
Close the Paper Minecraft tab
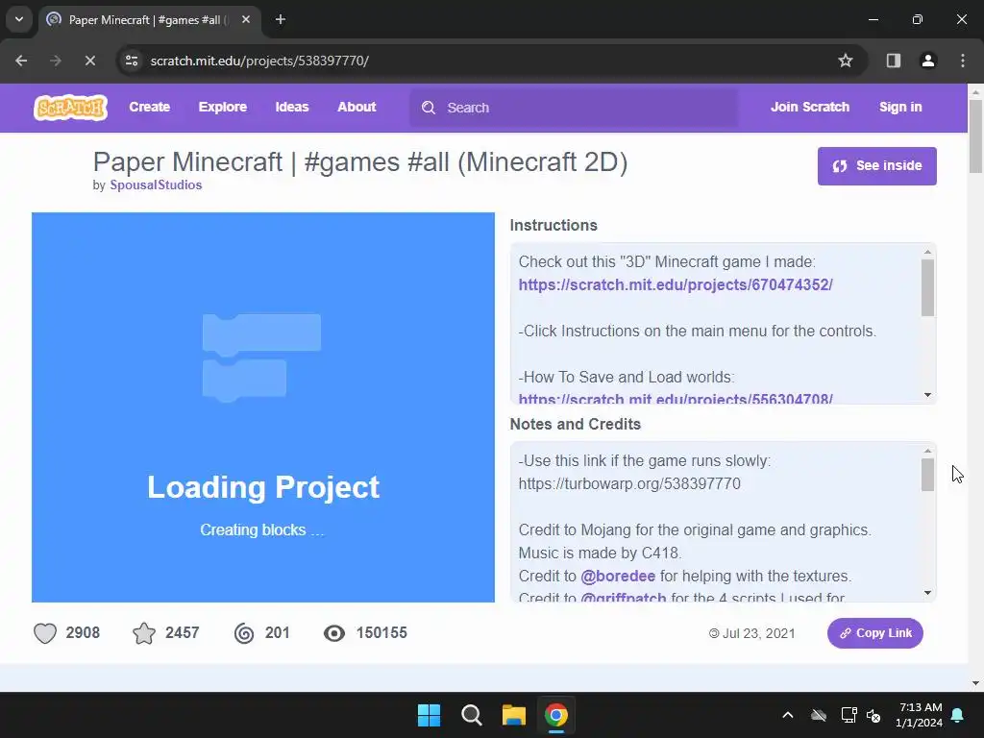coord(246,20)
